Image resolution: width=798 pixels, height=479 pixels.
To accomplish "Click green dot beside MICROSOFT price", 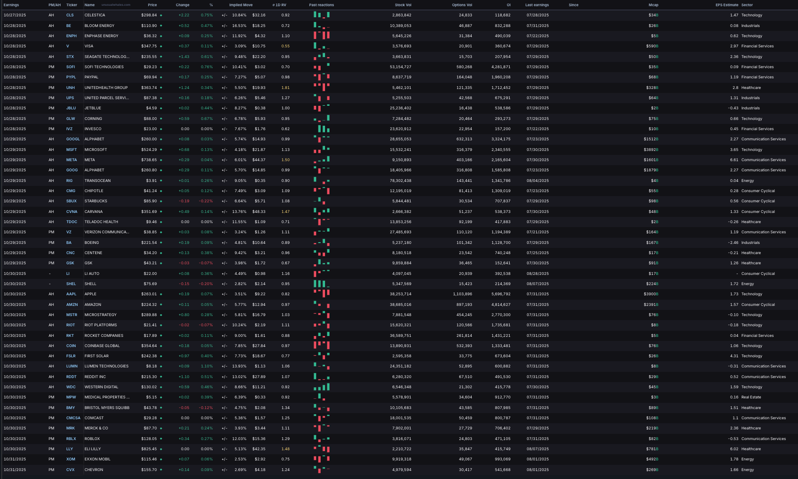I will pyautogui.click(x=161, y=150).
